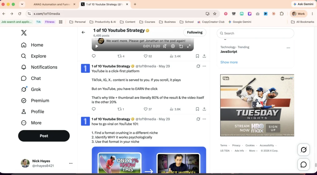This screenshot has height=175, width=317.
Task: Open the Productivity & AI bookmarks folder
Action: tap(103, 22)
